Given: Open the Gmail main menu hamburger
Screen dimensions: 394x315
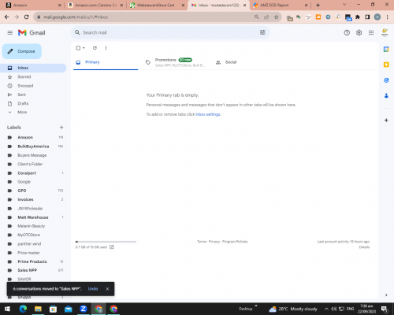Looking at the screenshot, I should tap(10, 32).
